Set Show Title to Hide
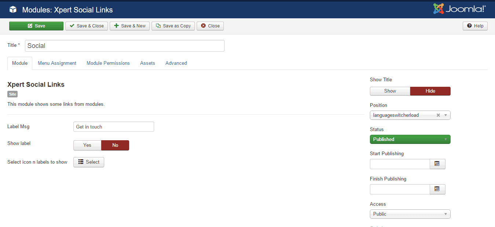 coord(430,91)
